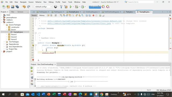Image resolution: width=172 pixels, height=97 pixels.
Task: Close the active Example.java tab
Action: 151,12
